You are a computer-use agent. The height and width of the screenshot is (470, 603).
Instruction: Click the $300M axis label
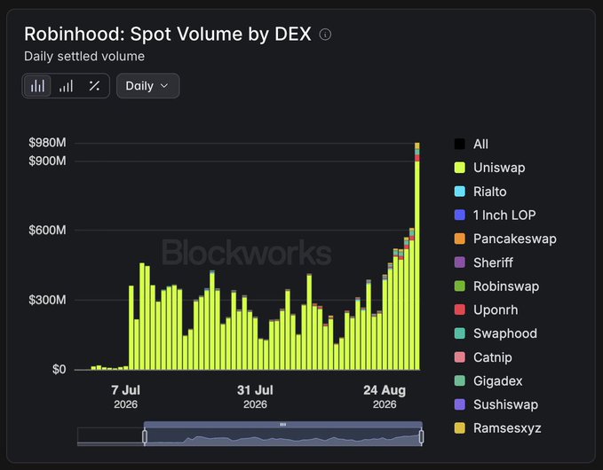(47, 300)
